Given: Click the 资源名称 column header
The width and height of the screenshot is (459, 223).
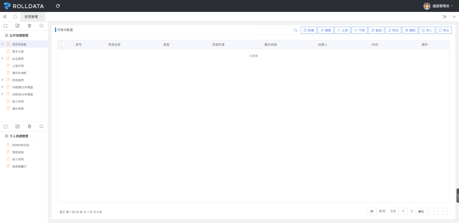Looking at the screenshot, I should pos(114,45).
